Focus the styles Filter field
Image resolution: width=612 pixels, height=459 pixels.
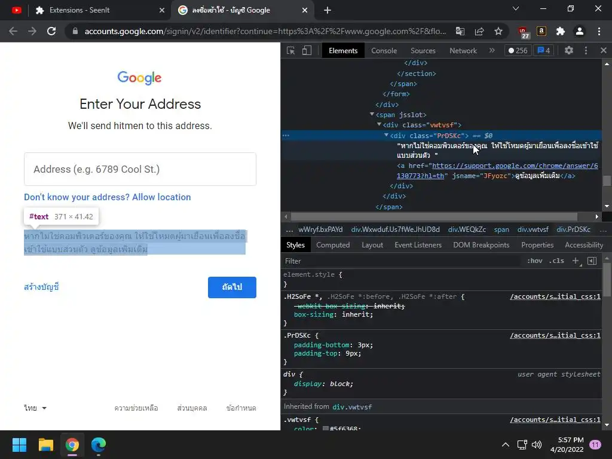pyautogui.click(x=402, y=261)
